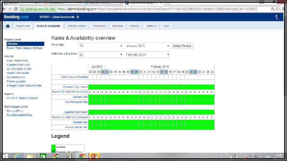Open Change Commission Override wizard
This screenshot has height=161, width=287.
point(24,86)
